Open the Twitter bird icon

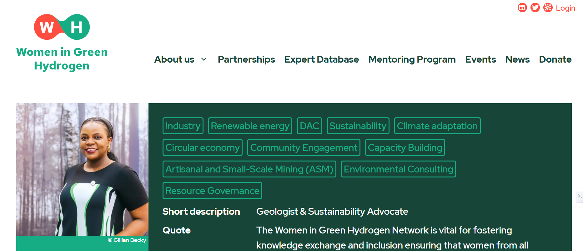pos(535,8)
